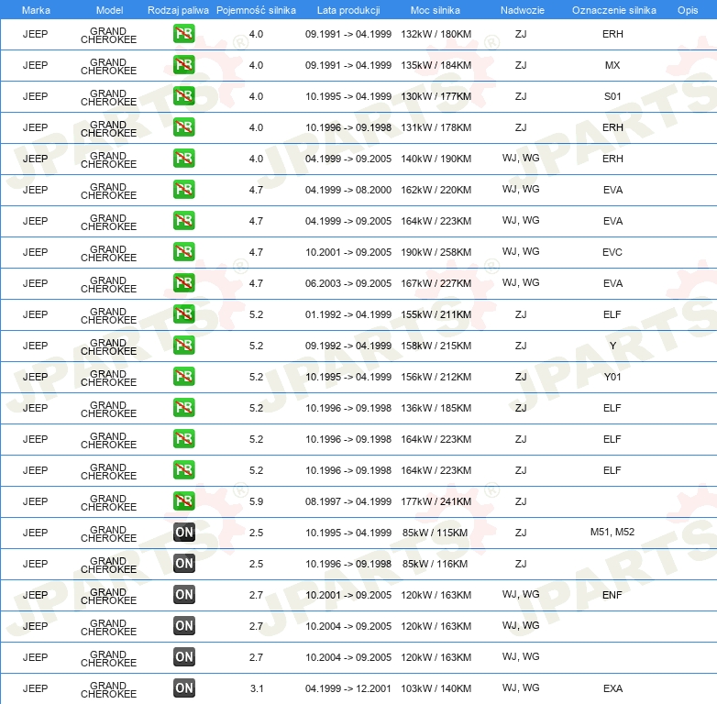Select the Opis column header
This screenshot has height=704, width=717.
point(687,9)
